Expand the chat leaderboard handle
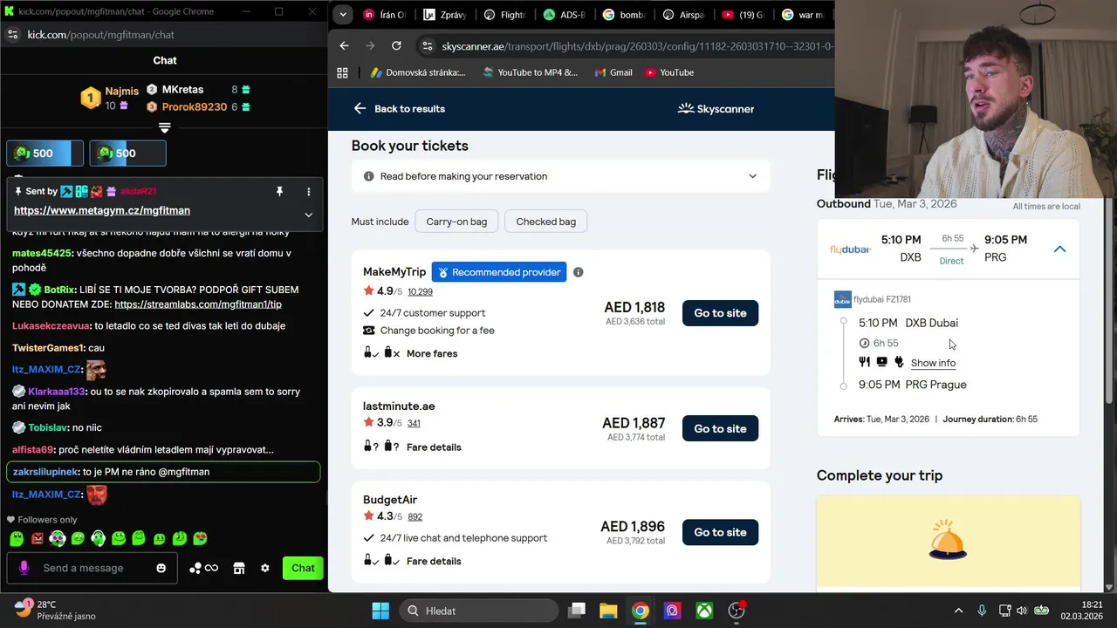 coord(164,127)
